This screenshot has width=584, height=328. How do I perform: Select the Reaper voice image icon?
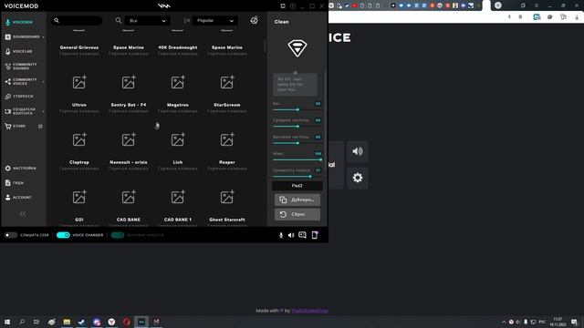[227, 139]
